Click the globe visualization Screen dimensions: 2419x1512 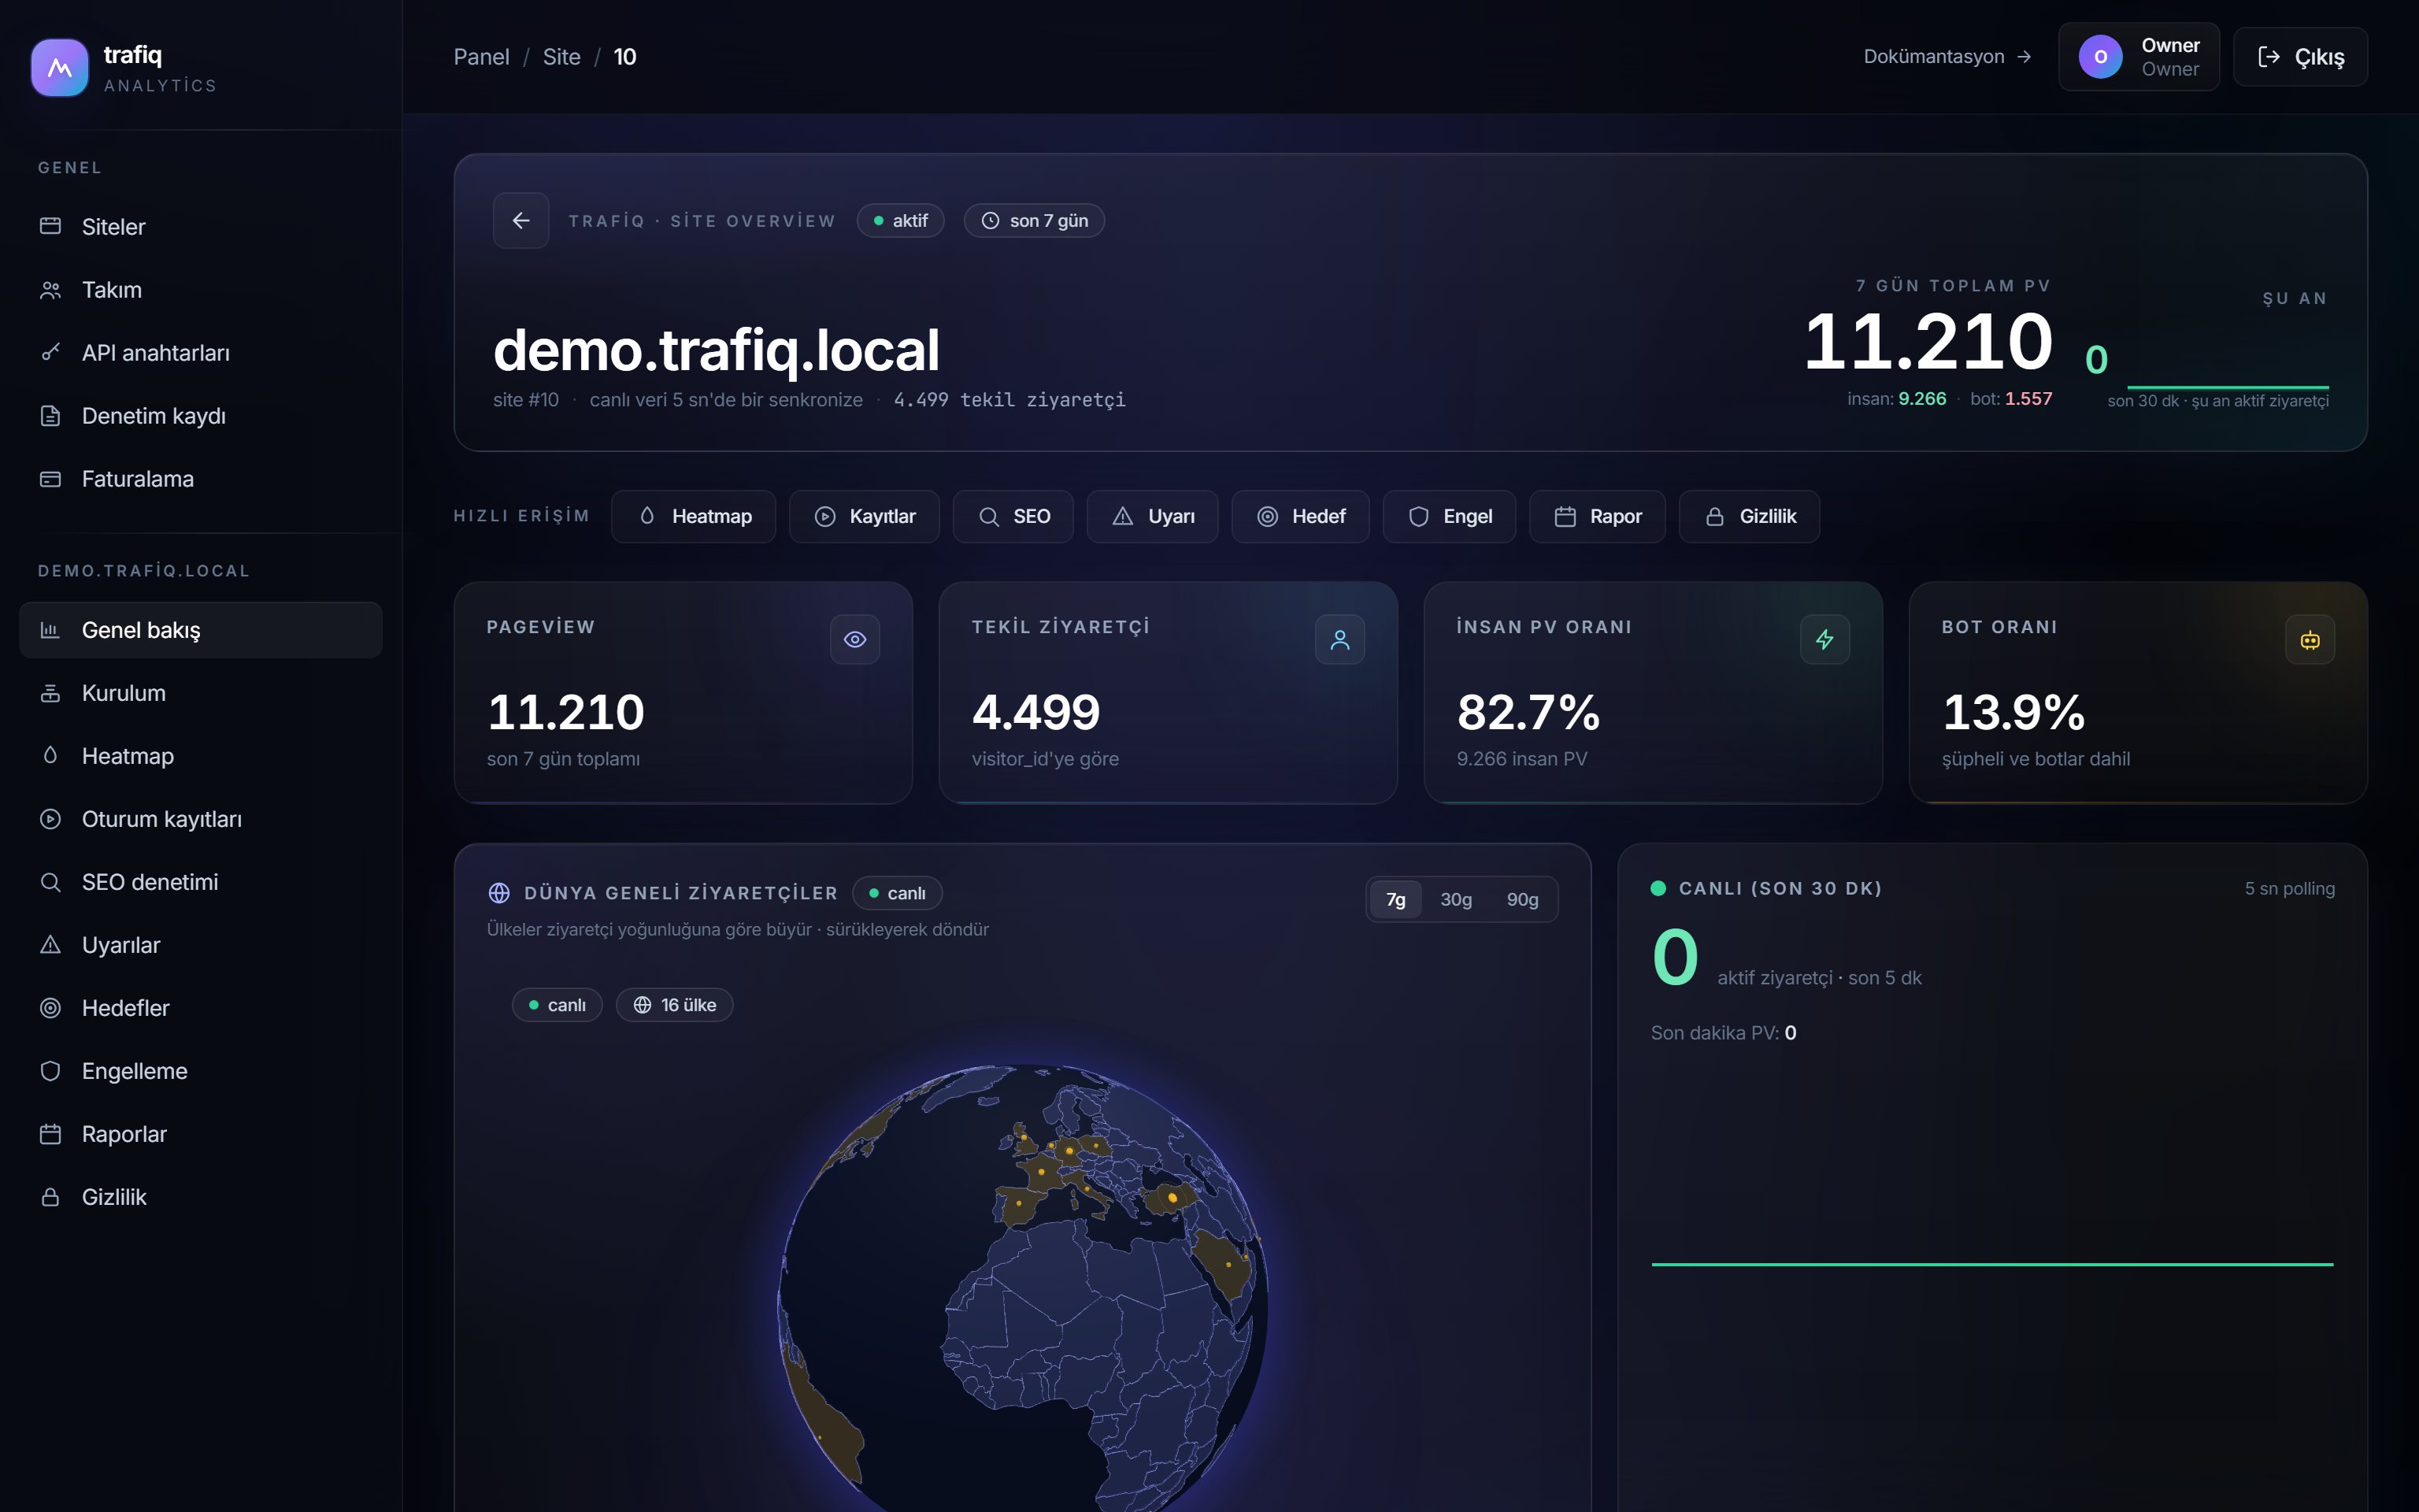point(1023,1290)
